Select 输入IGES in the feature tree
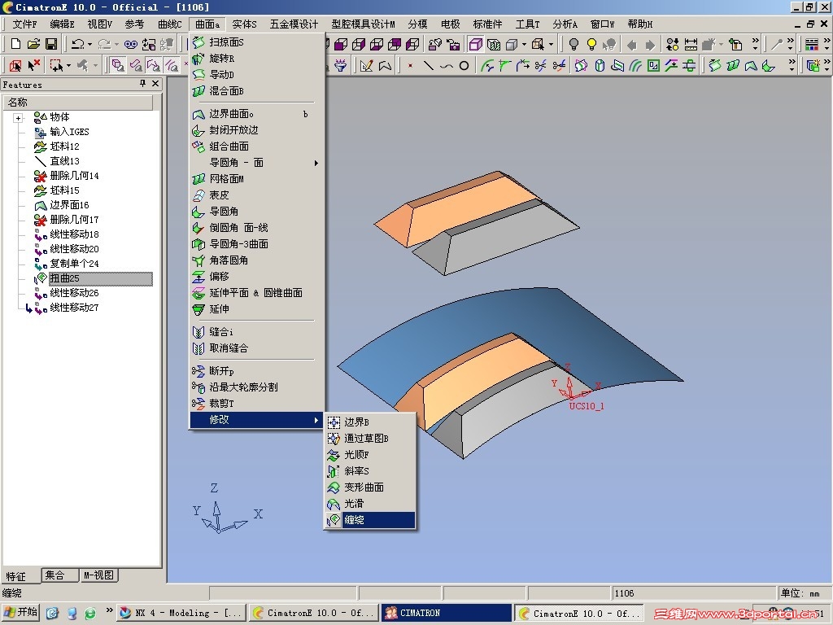 click(x=69, y=132)
